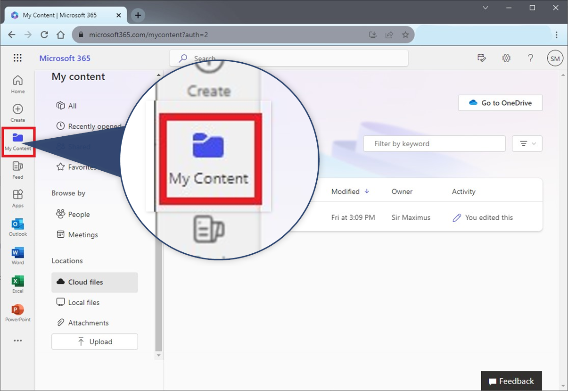Select Local files location
This screenshot has height=391, width=568.
83,302
